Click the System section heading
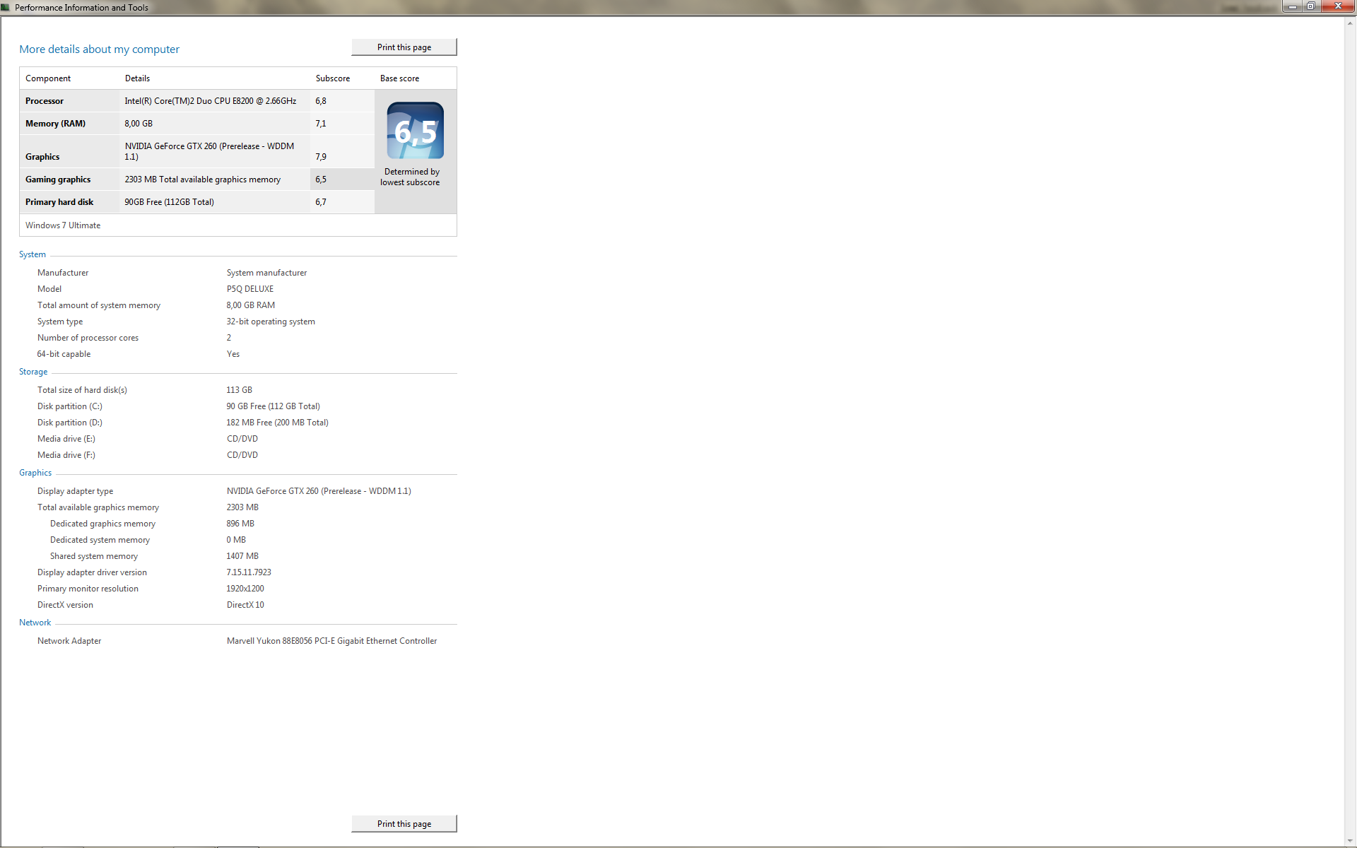The image size is (1357, 848). click(33, 254)
